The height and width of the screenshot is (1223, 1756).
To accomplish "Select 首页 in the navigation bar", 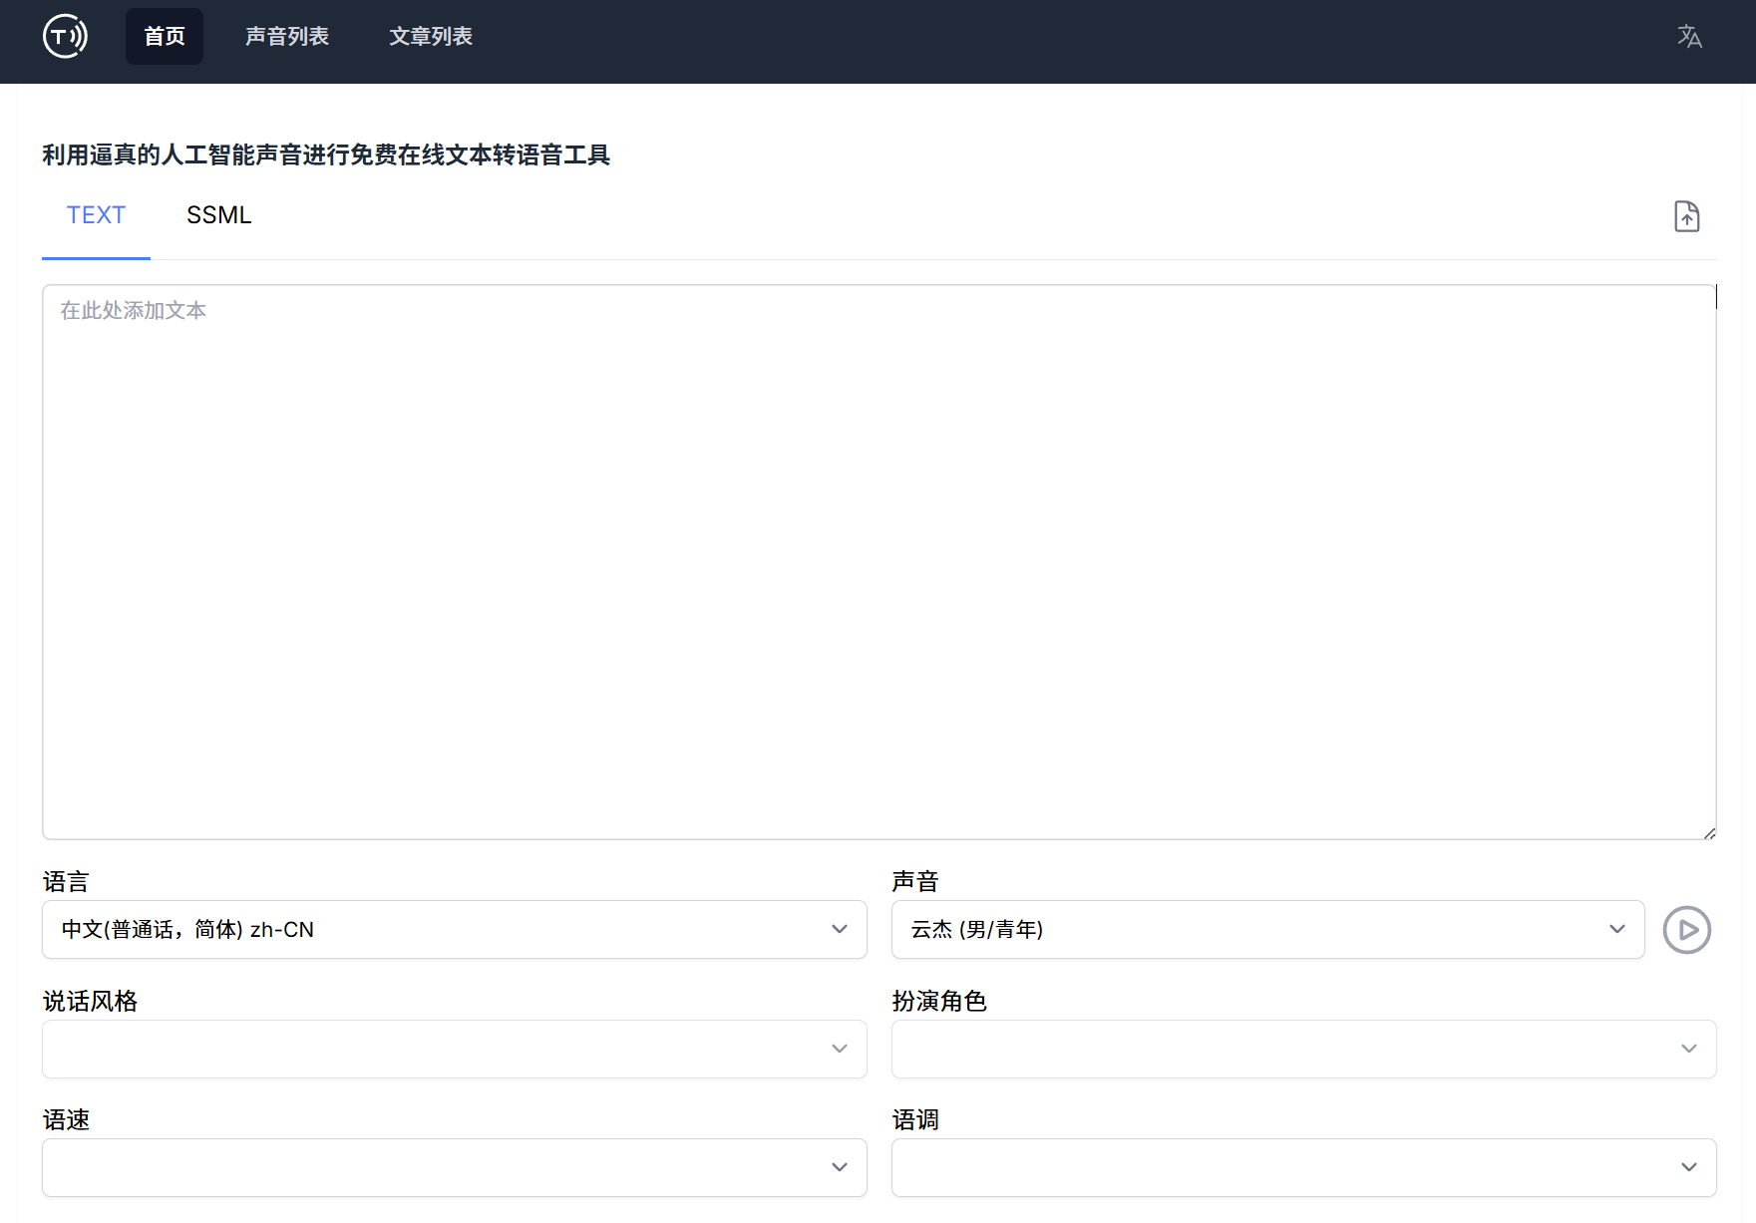I will [x=164, y=36].
